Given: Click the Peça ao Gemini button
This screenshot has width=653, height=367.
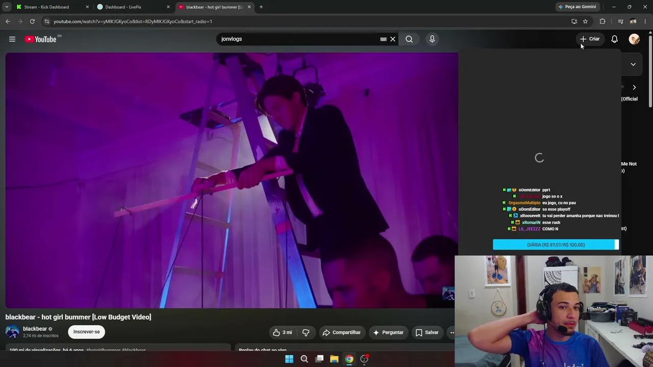Looking at the screenshot, I should coord(577,7).
